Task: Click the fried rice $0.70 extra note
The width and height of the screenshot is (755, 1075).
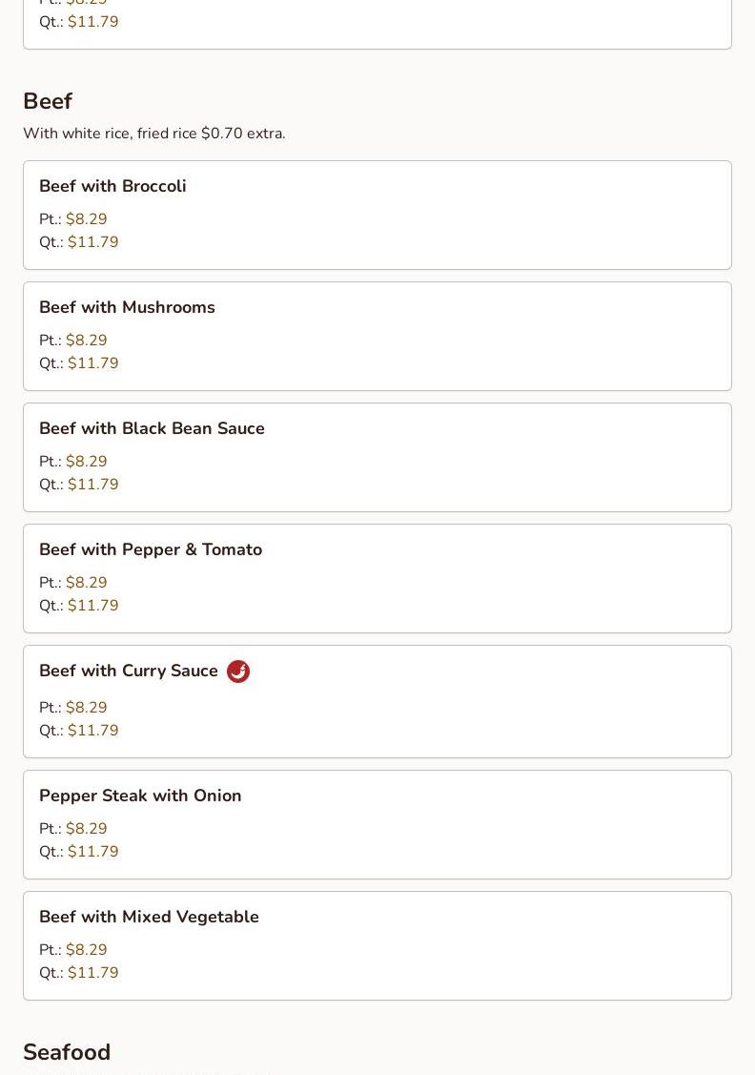Action: [x=211, y=133]
